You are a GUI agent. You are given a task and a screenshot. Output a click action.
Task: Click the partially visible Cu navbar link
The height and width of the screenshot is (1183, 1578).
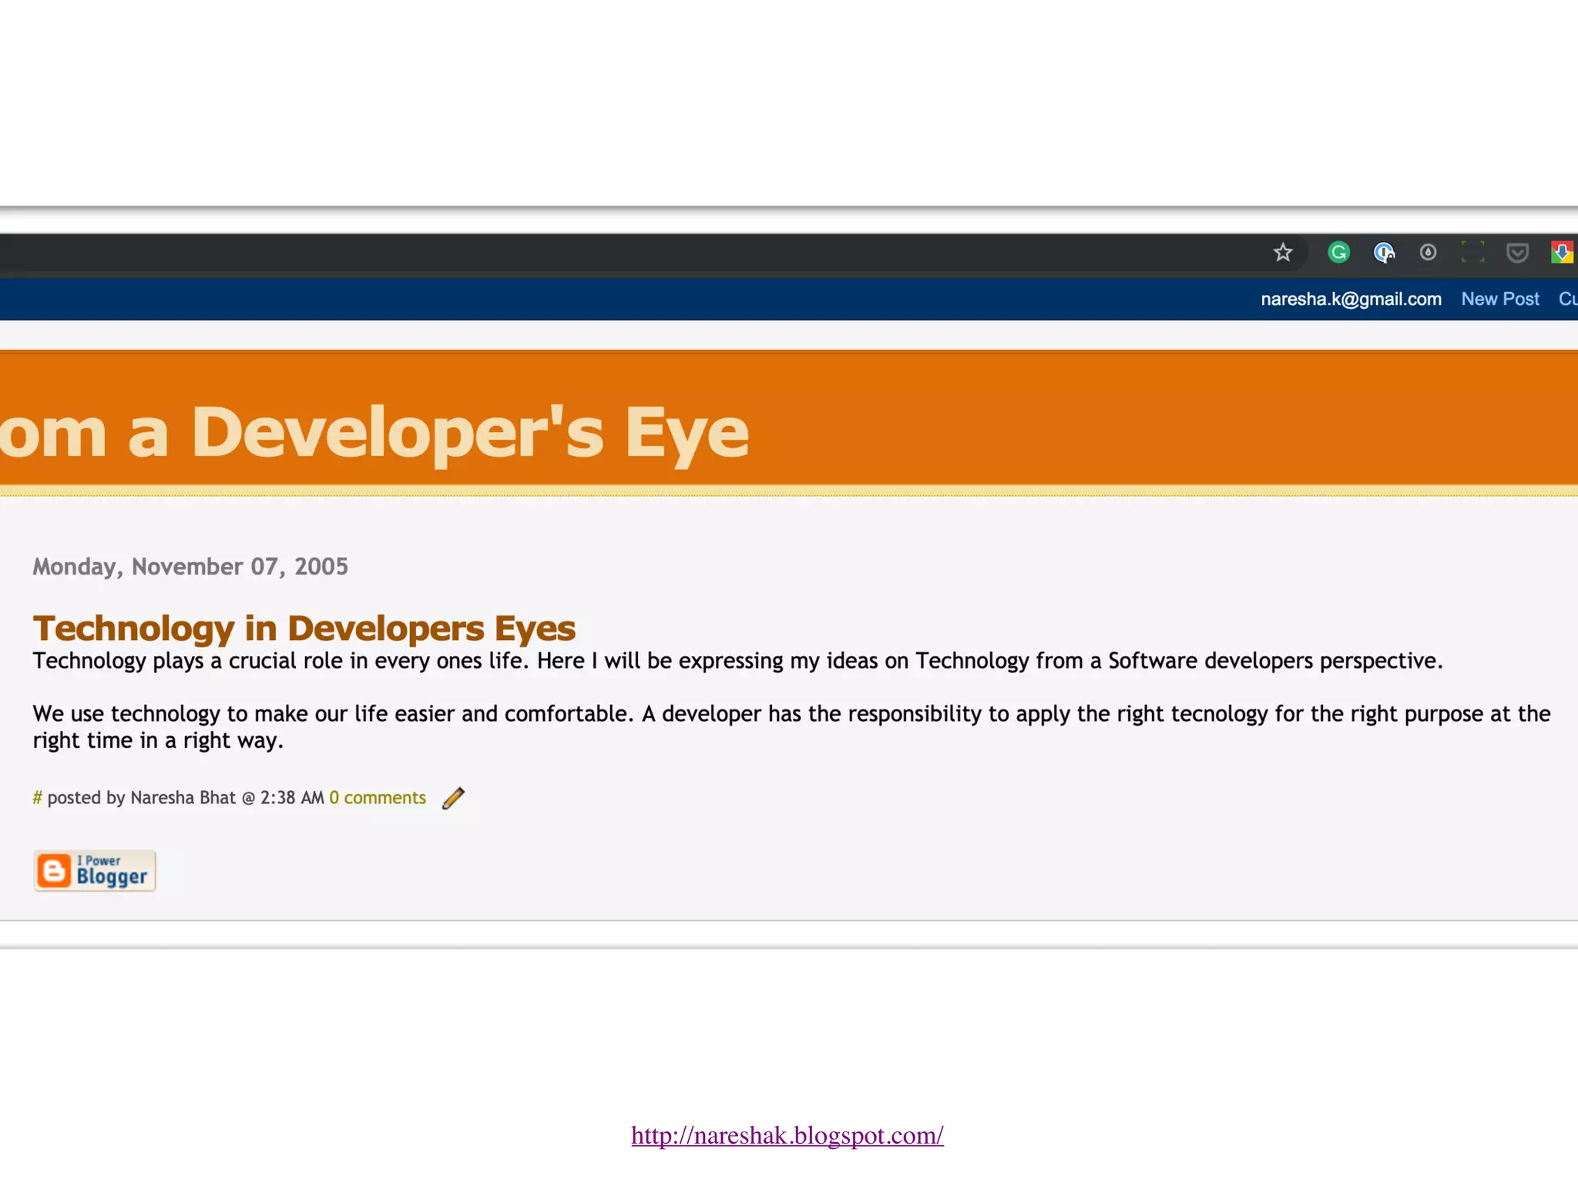pos(1567,299)
